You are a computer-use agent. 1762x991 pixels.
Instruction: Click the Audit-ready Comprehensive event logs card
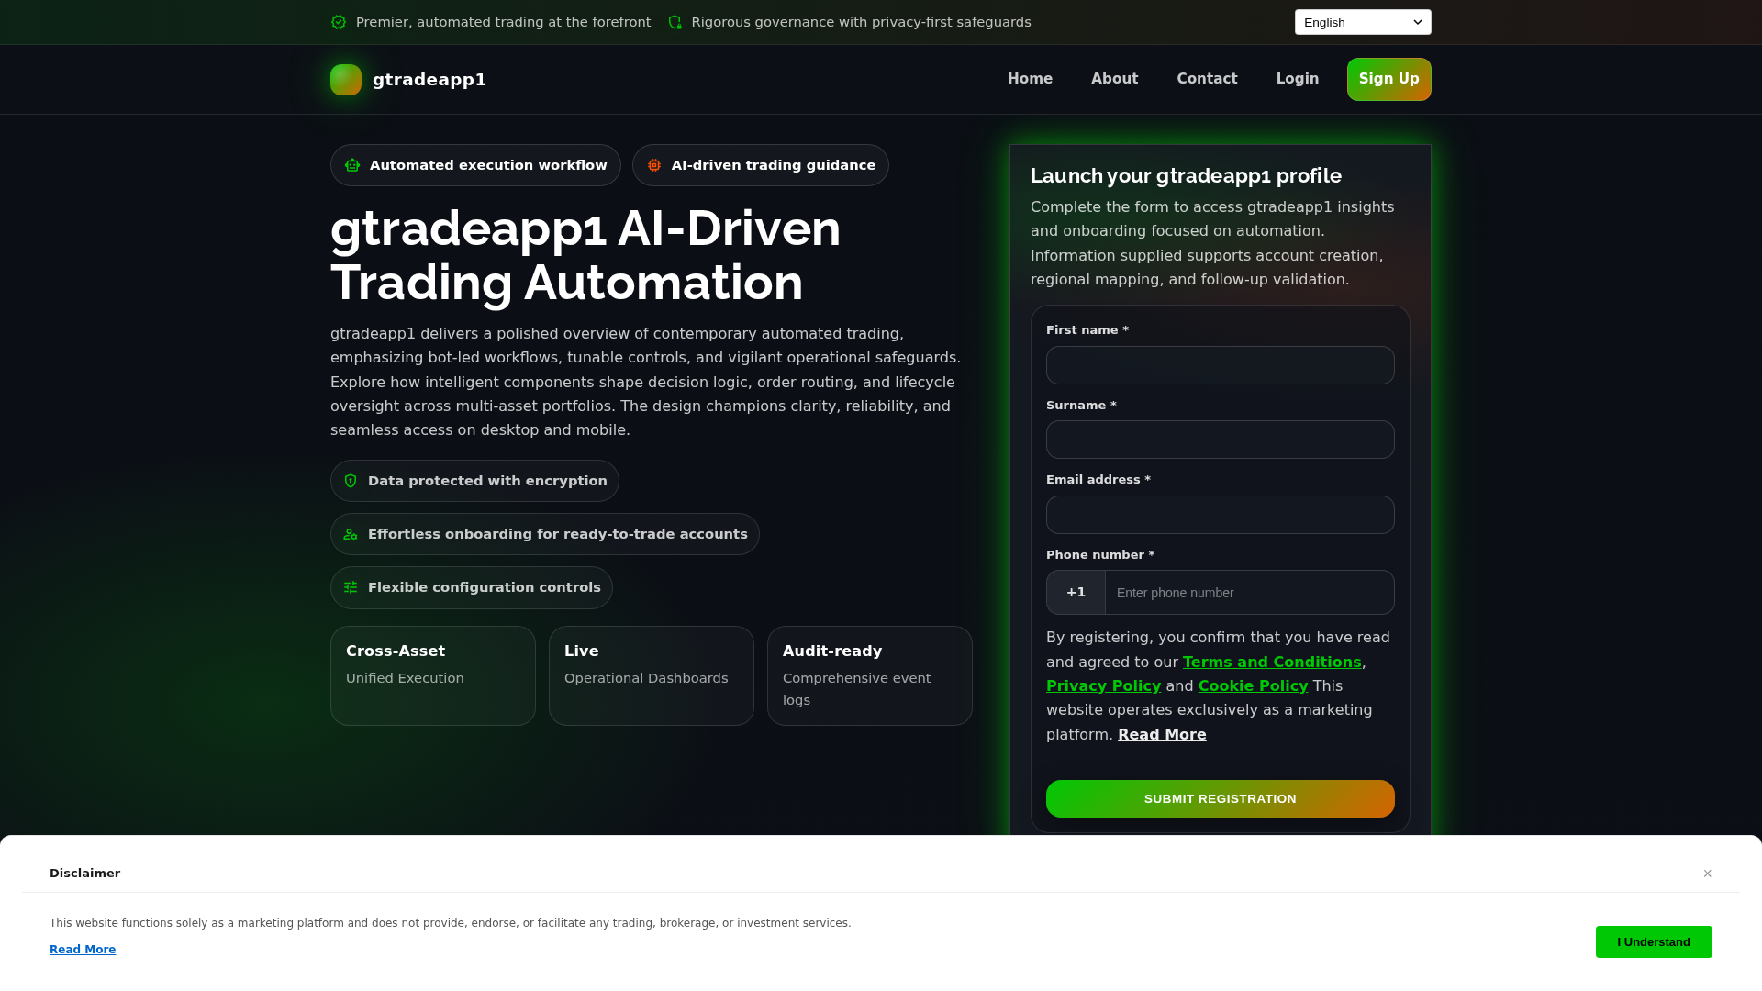click(x=870, y=675)
